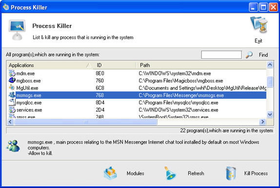Open the Modules view
Viewport: 280px width, 188px height.
tap(135, 173)
